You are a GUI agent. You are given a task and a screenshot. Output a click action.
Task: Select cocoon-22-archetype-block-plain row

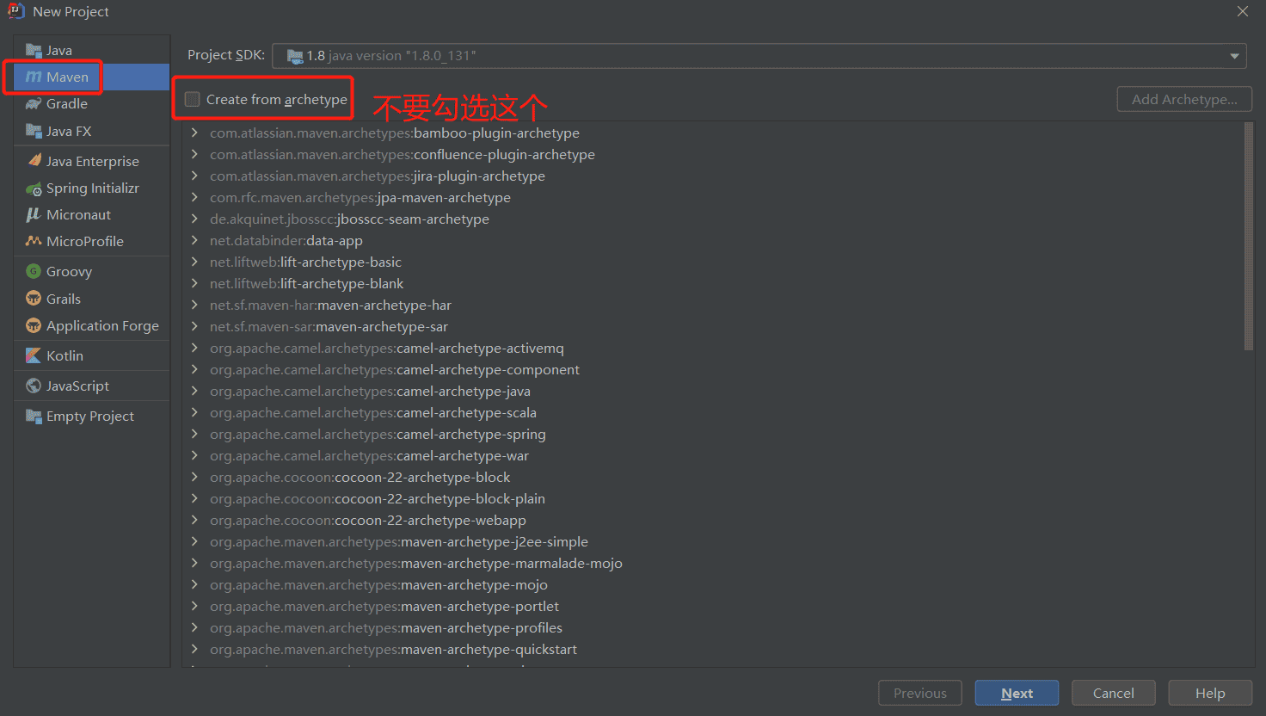tap(713, 498)
